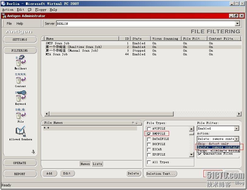Screen dimensions: 247x190
Task: Open the Floppy menu in Virtual PC
Action: pyautogui.click(x=41, y=10)
